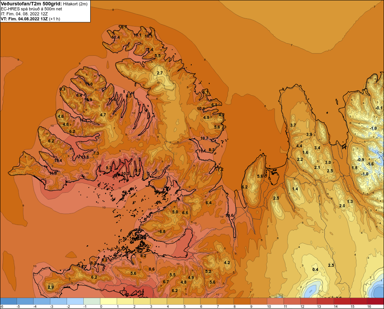Select the 2.7 temperature value on the map

point(160,73)
